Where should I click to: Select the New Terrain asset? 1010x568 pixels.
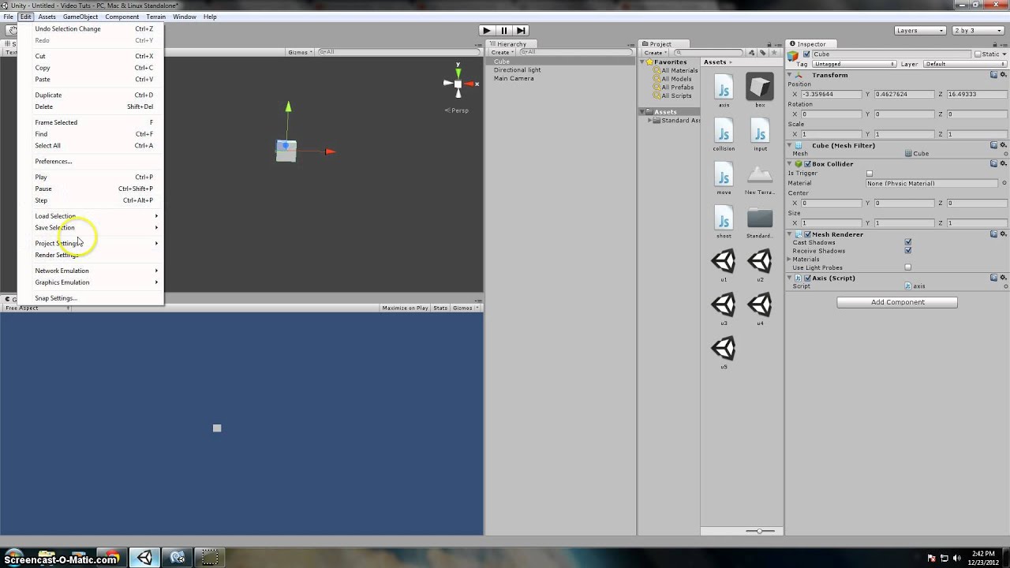point(760,174)
